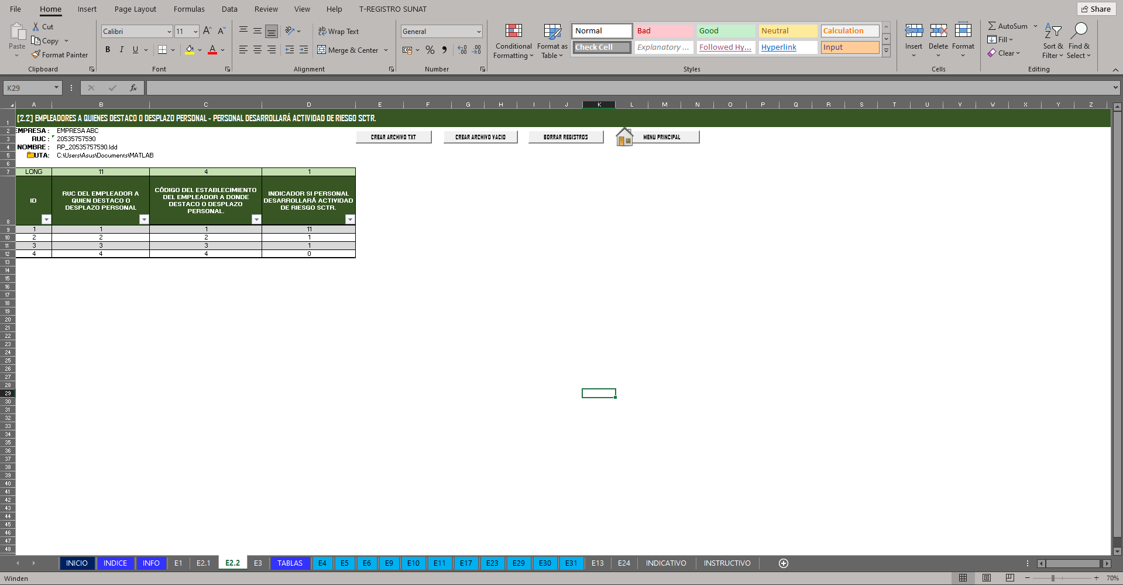Open the RUC del empleador column filter
Viewport: 1123px width, 585px height.
(x=144, y=220)
